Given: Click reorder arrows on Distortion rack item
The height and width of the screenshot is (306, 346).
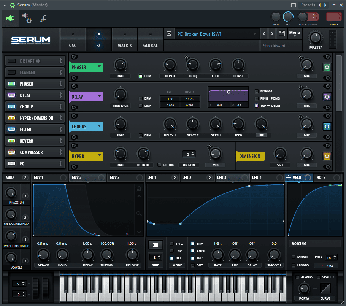Looking at the screenshot, I should point(61,61).
